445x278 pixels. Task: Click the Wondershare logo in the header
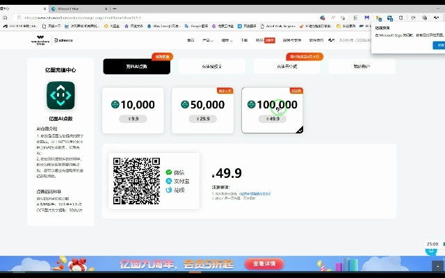tap(40, 40)
